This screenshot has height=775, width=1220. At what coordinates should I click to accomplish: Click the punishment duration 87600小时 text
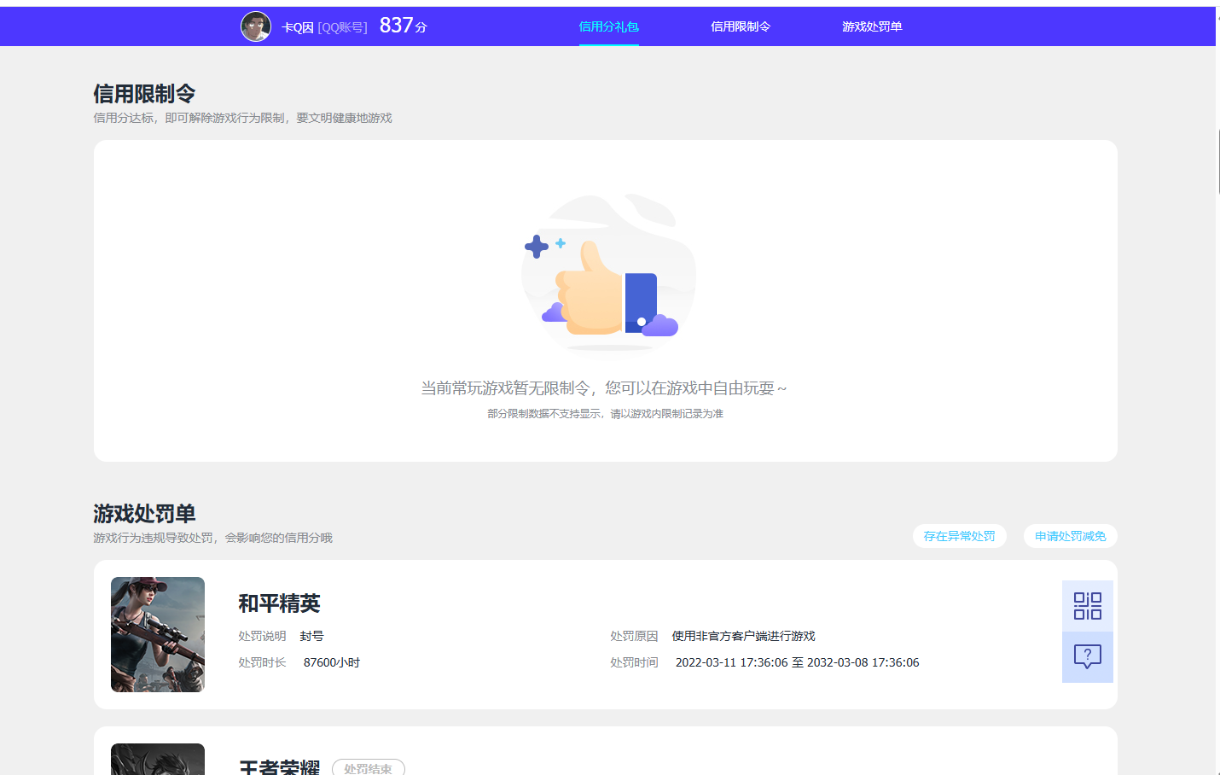332,662
